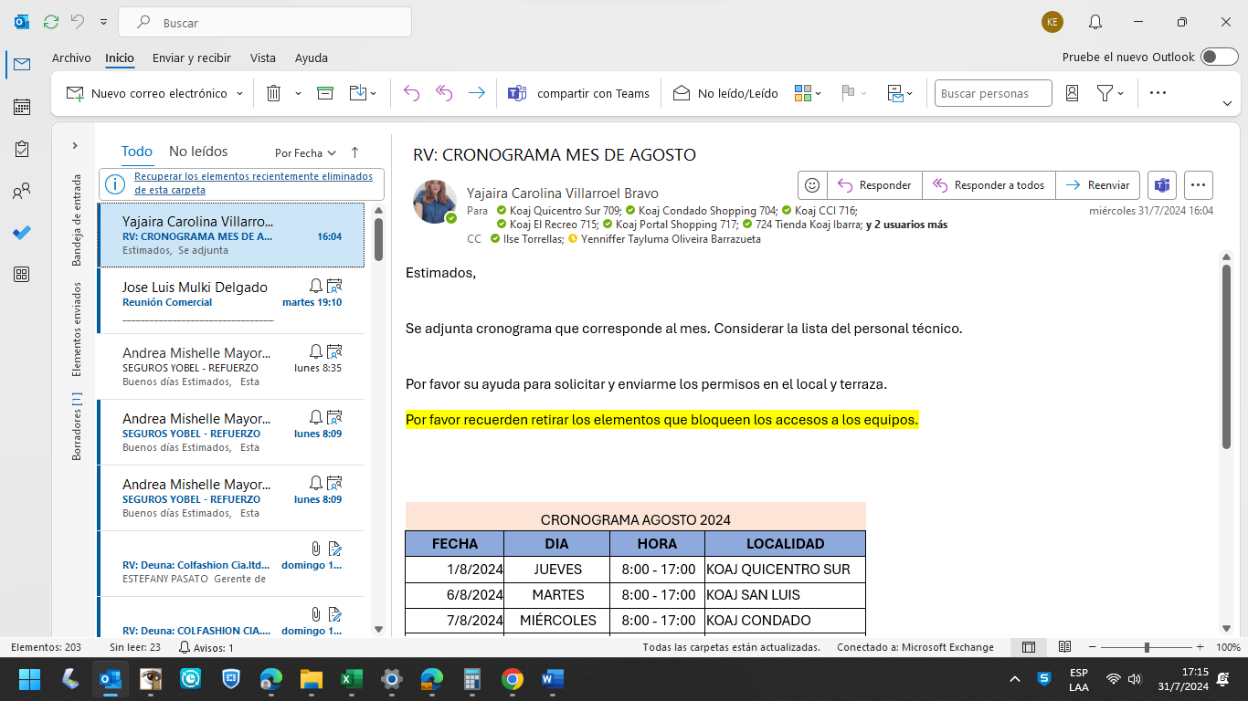The image size is (1248, 701).
Task: Open the Nuevo correo electrónico dropdown arrow
Action: (240, 93)
